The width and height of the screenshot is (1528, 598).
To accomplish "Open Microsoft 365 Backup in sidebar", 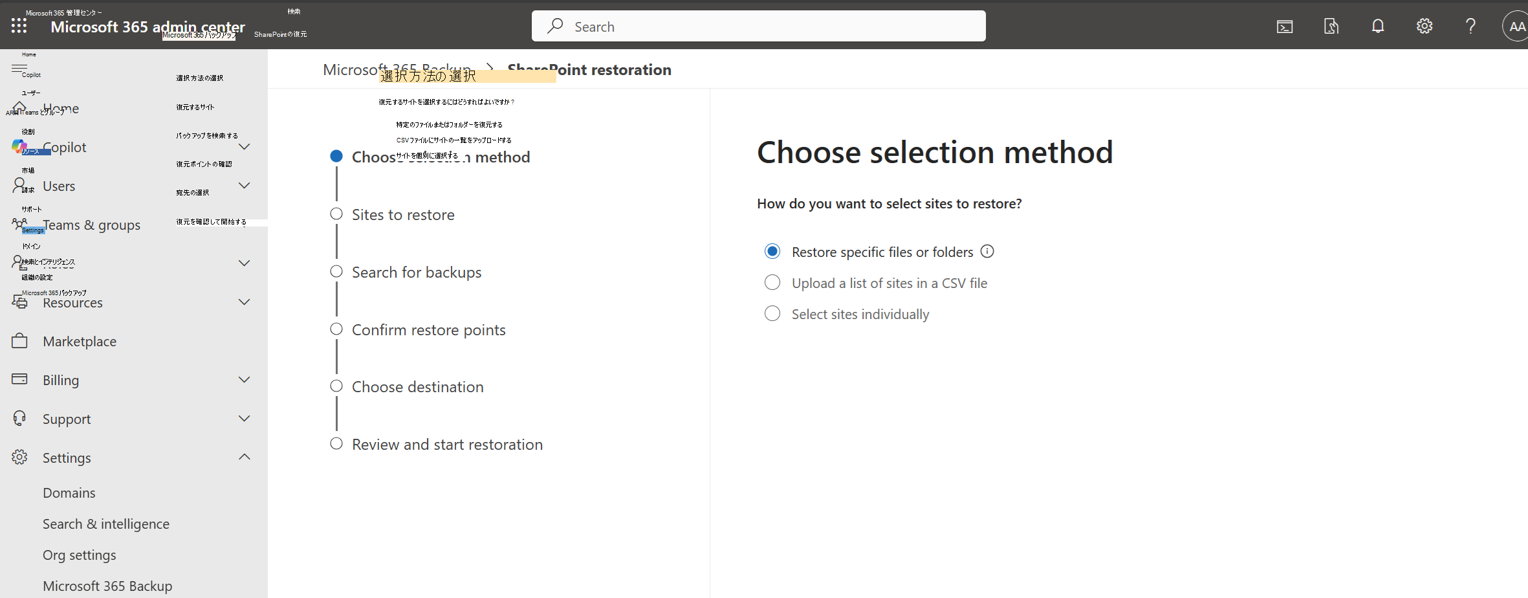I will pos(107,586).
